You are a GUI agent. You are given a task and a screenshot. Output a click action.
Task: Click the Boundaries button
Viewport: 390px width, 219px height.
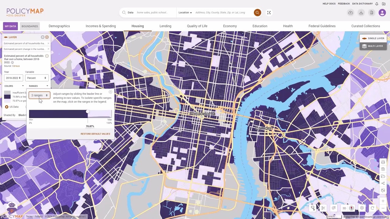coord(30,26)
